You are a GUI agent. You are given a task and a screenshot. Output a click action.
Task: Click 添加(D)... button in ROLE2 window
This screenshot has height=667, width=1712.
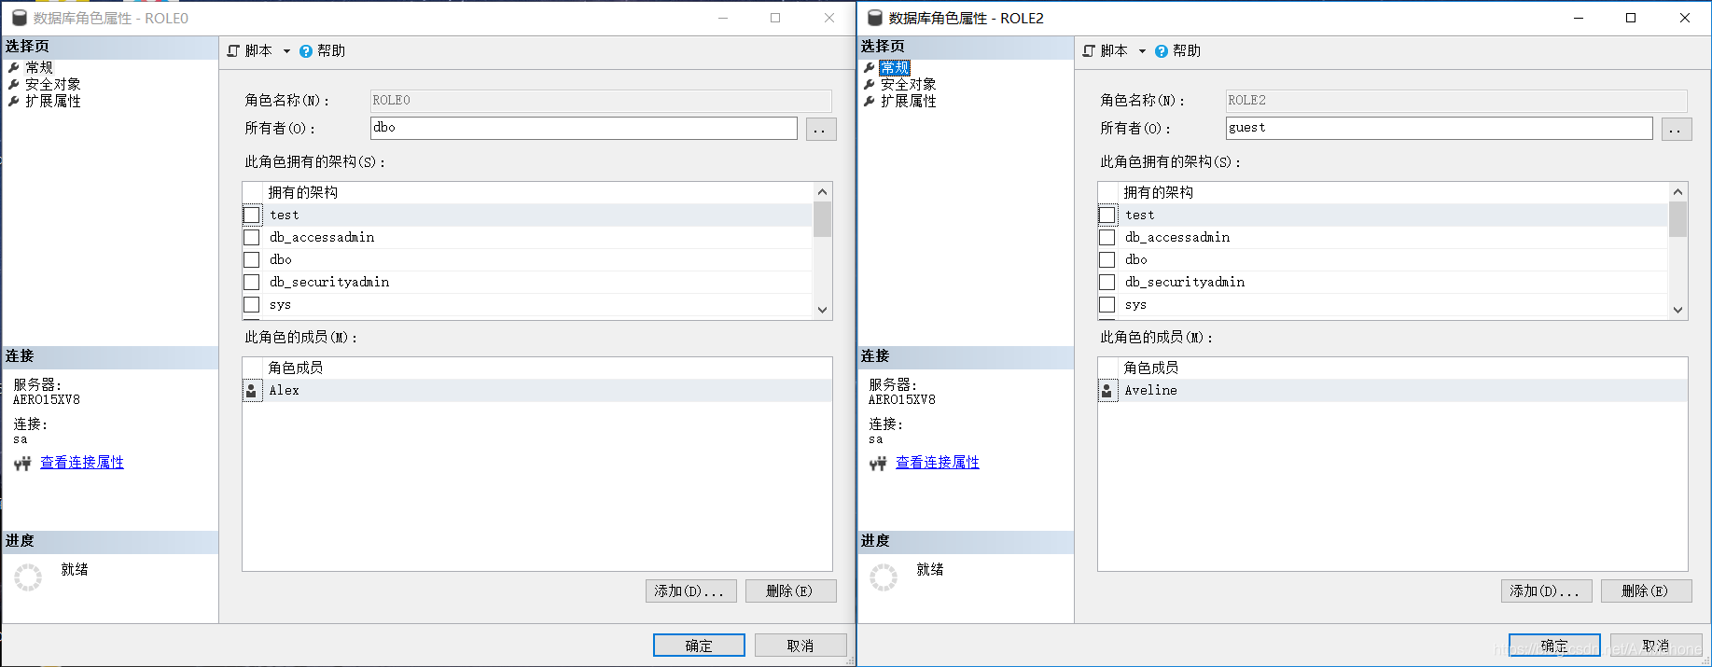(1547, 591)
